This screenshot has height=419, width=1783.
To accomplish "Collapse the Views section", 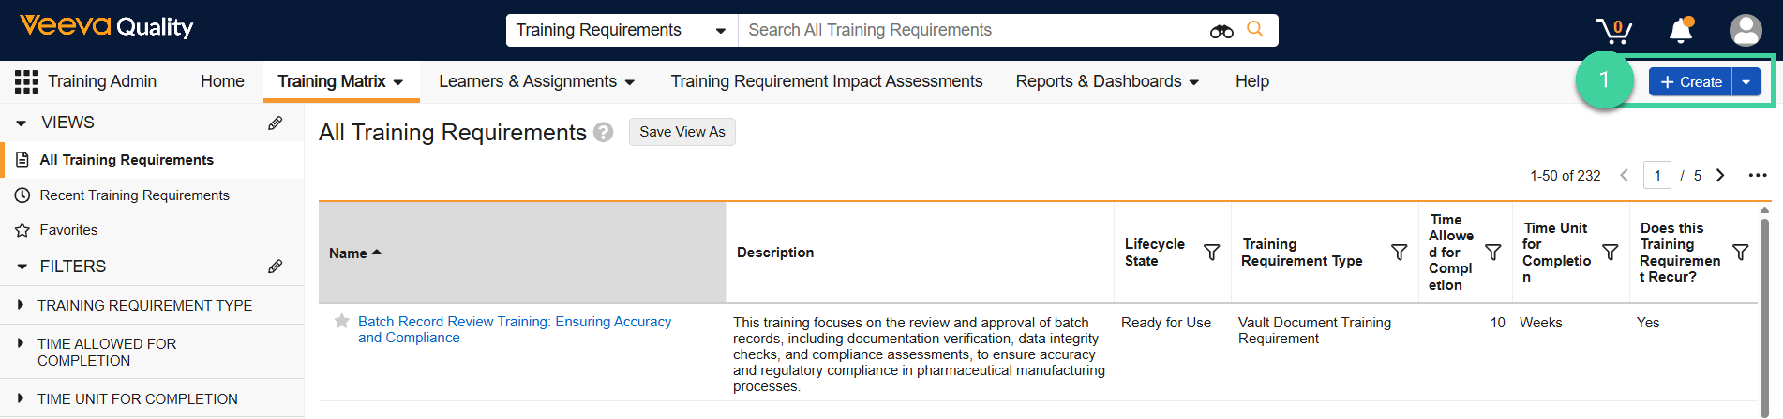I will coord(22,123).
